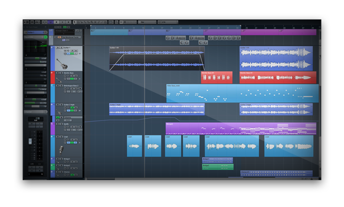Open the 1/16 quantize preset dropdown
Image resolution: width=344 pixels, height=207 pixels.
pyautogui.click(x=168, y=22)
